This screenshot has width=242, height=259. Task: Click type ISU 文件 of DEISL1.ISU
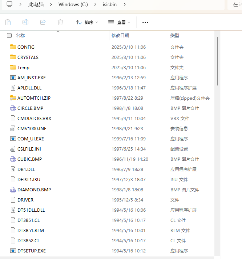coord(179,180)
